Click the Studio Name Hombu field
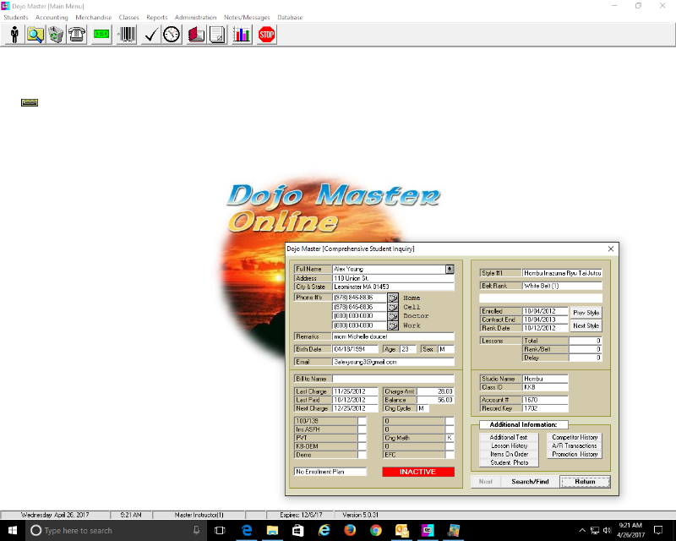The width and height of the screenshot is (676, 541). click(x=545, y=379)
